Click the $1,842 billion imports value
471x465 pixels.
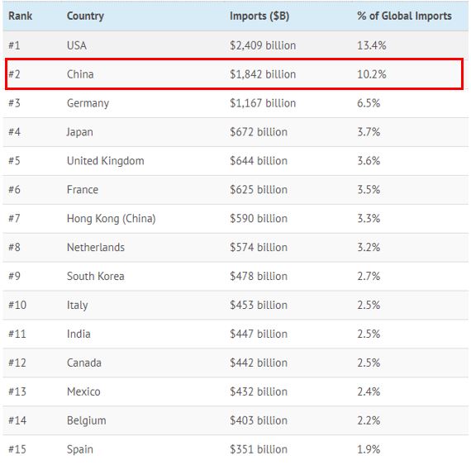click(263, 74)
